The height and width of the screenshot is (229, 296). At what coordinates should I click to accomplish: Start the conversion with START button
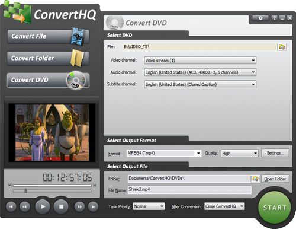(275, 208)
